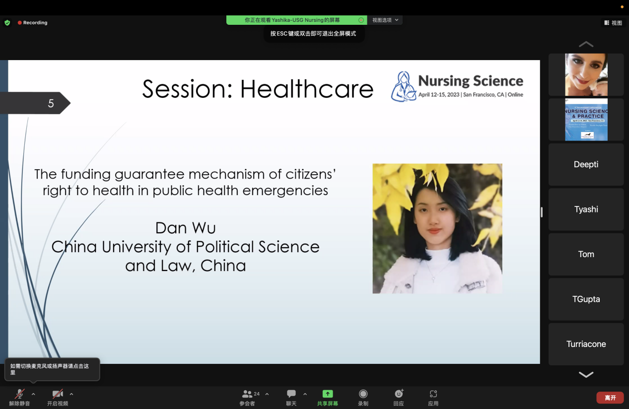The image size is (629, 409).
Task: Click the green share screen icon
Action: click(x=327, y=394)
